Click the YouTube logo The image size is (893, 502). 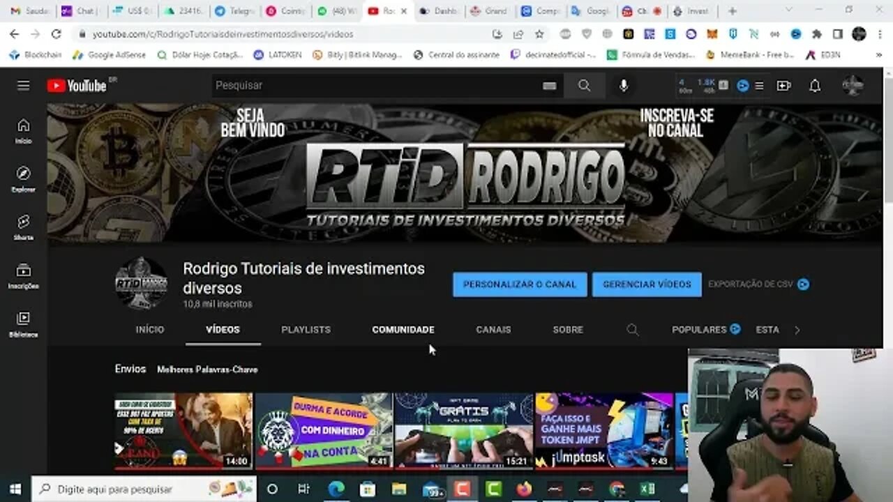point(77,86)
